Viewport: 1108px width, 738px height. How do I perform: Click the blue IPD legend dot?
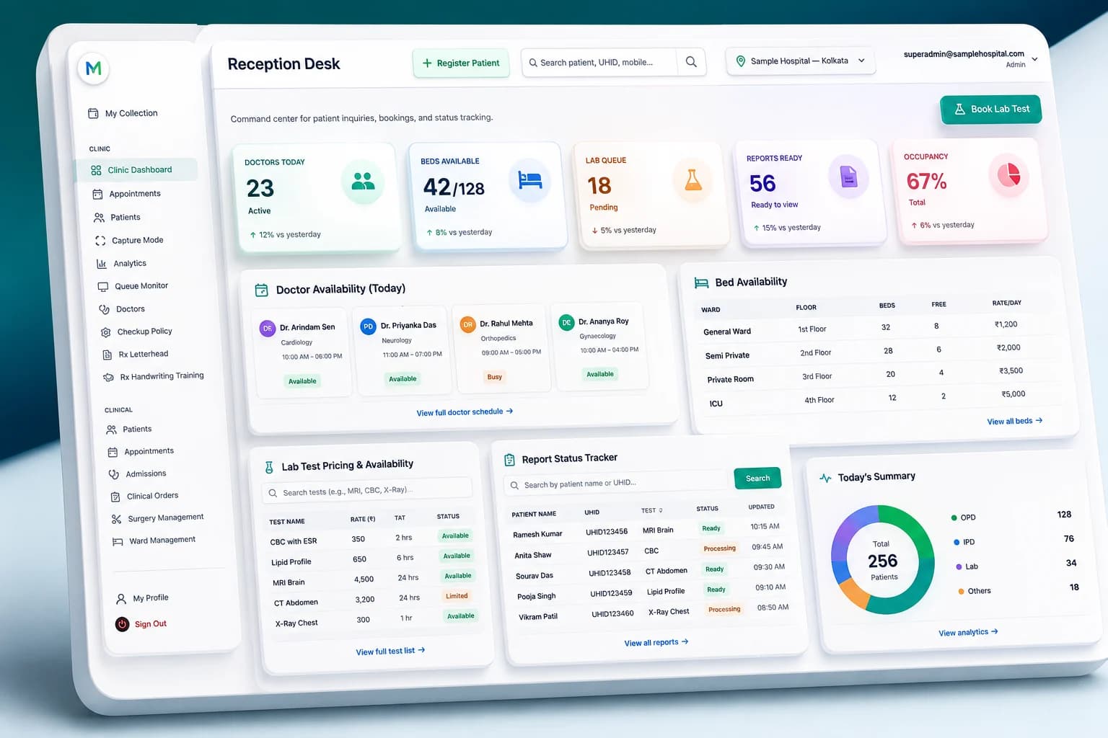957,542
